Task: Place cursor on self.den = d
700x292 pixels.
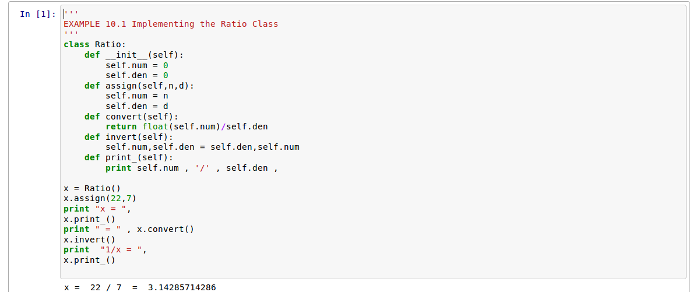Action: 136,106
